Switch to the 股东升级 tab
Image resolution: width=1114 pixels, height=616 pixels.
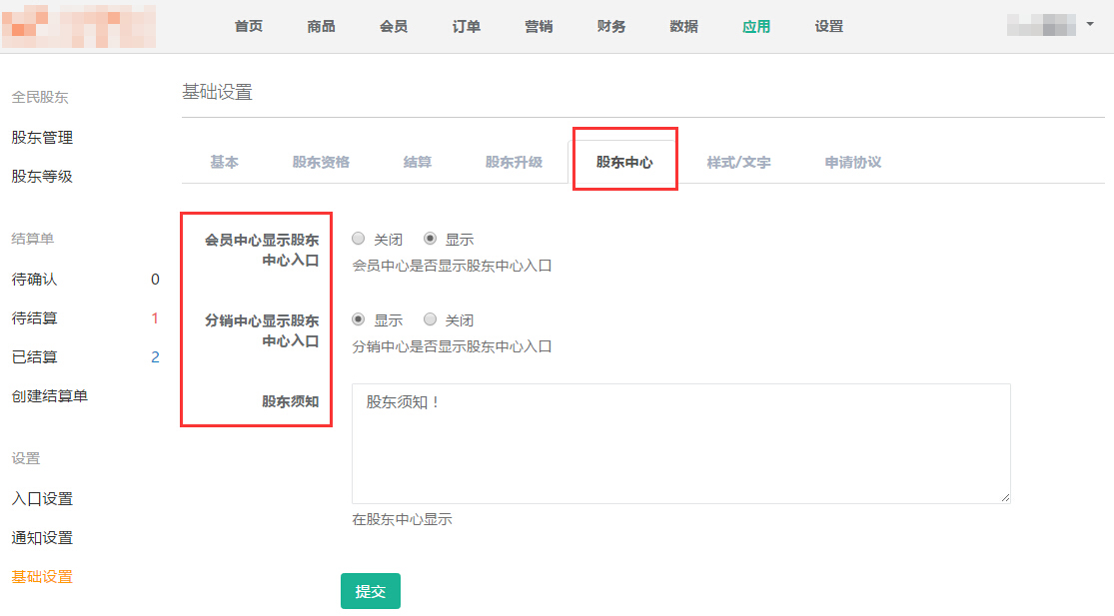click(514, 162)
